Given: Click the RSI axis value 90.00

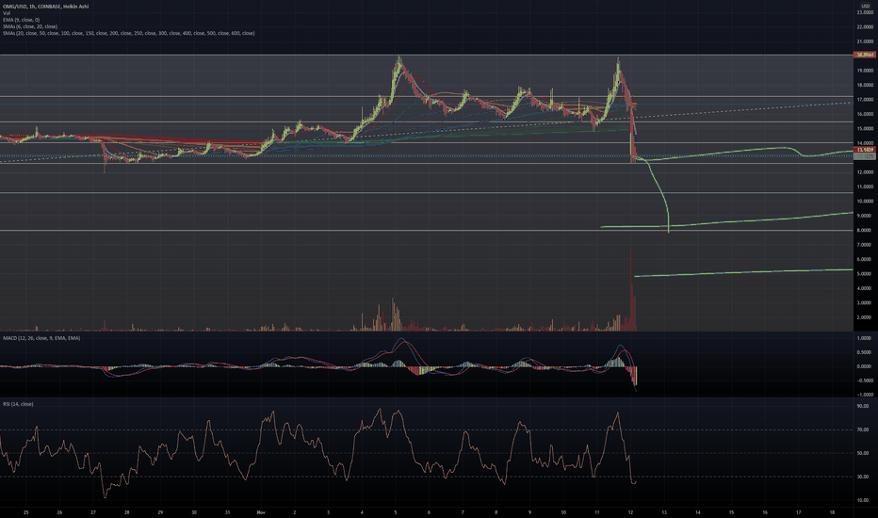Looking at the screenshot, I should pyautogui.click(x=863, y=406).
